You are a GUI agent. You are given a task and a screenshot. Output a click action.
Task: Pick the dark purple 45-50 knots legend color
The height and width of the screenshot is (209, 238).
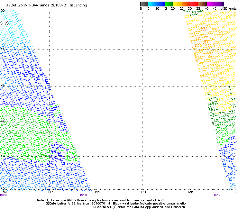[x=219, y=4]
